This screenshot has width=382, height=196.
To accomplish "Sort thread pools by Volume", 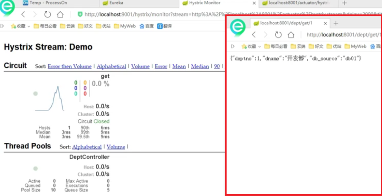I will click(x=116, y=147).
